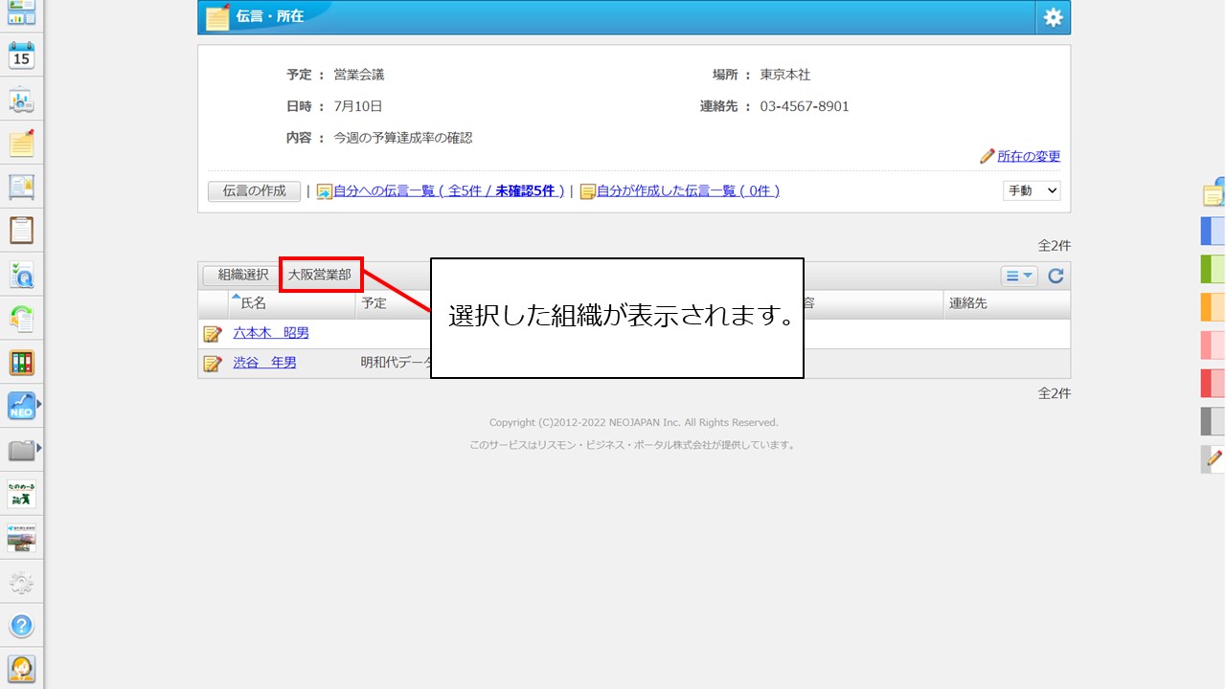1226x689 pixels.
Task: Open the たのめーる sidebar icon
Action: [x=21, y=494]
